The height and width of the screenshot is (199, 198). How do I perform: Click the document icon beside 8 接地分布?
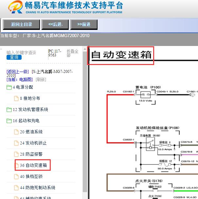click(x=16, y=99)
